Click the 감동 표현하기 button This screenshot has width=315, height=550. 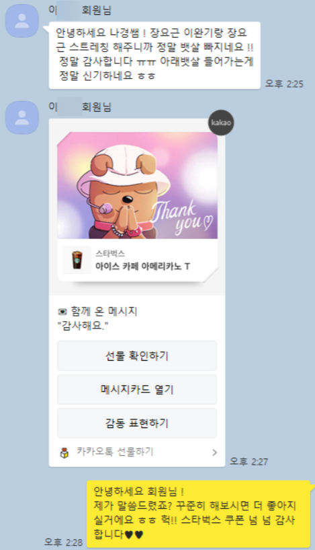[137, 423]
